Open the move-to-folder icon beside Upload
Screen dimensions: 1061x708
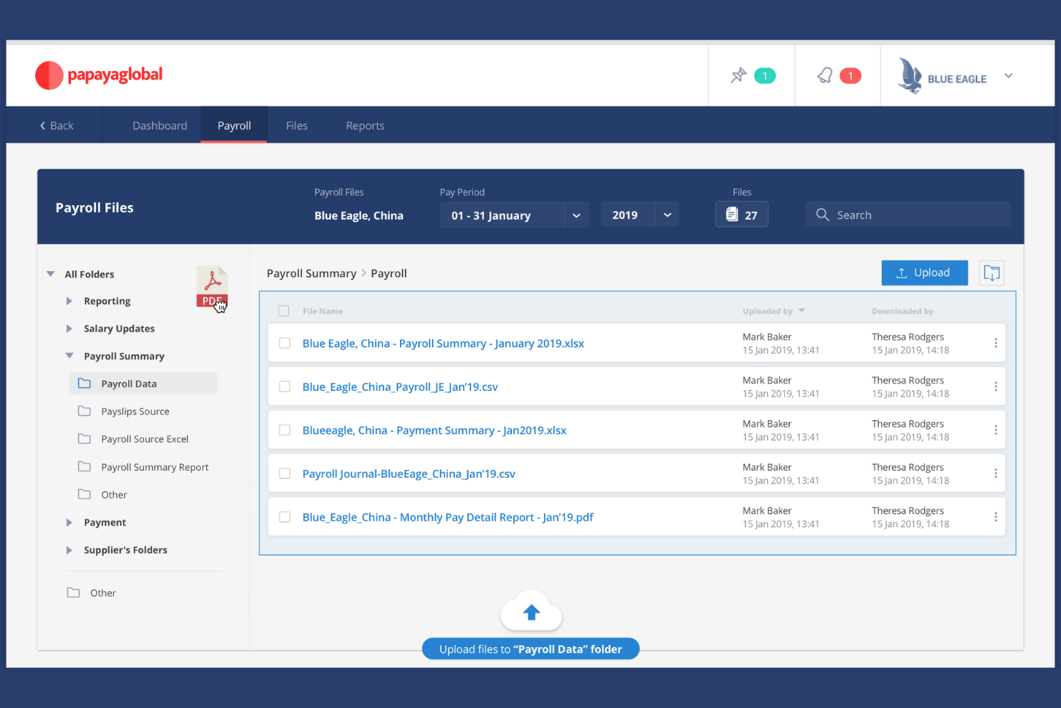pyautogui.click(x=992, y=273)
